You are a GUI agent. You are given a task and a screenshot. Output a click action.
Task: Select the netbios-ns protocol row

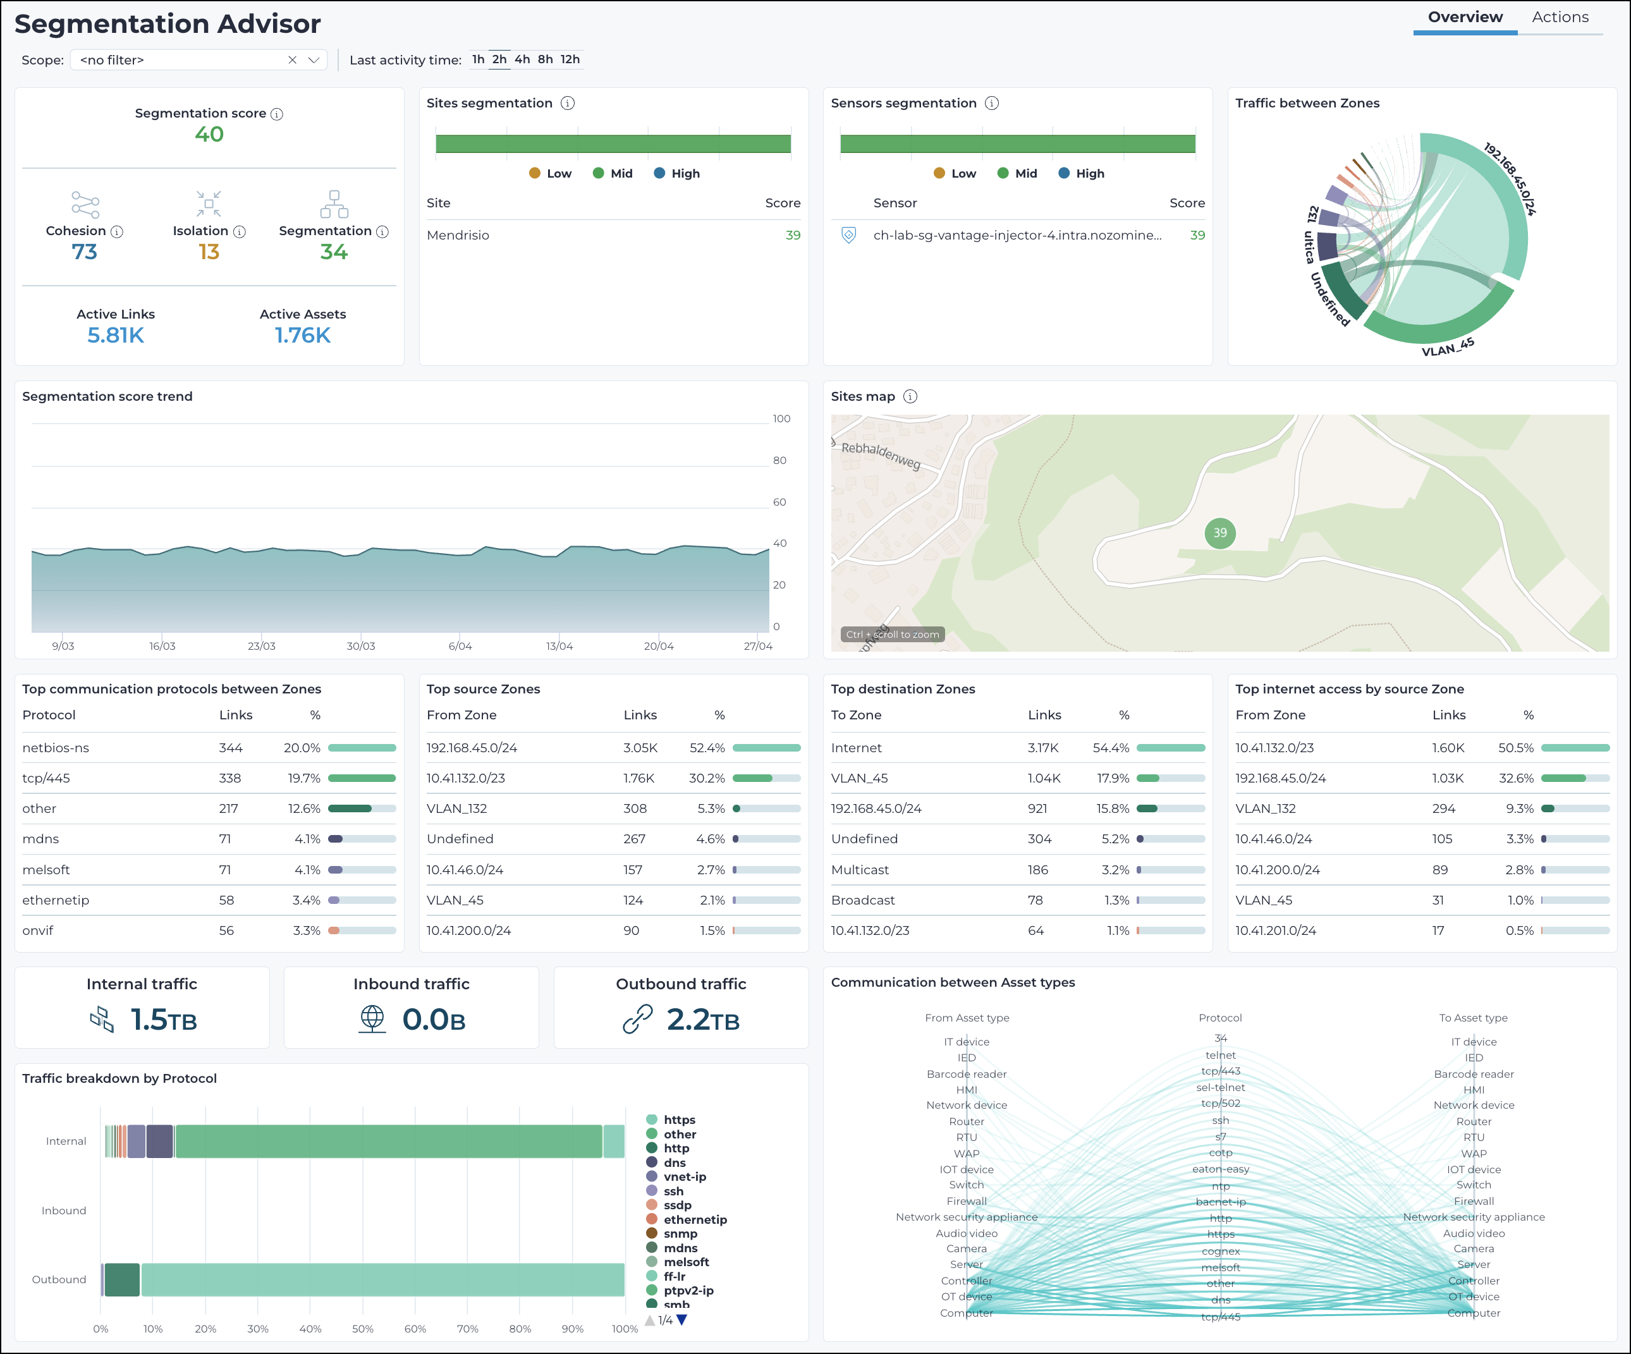click(x=209, y=748)
